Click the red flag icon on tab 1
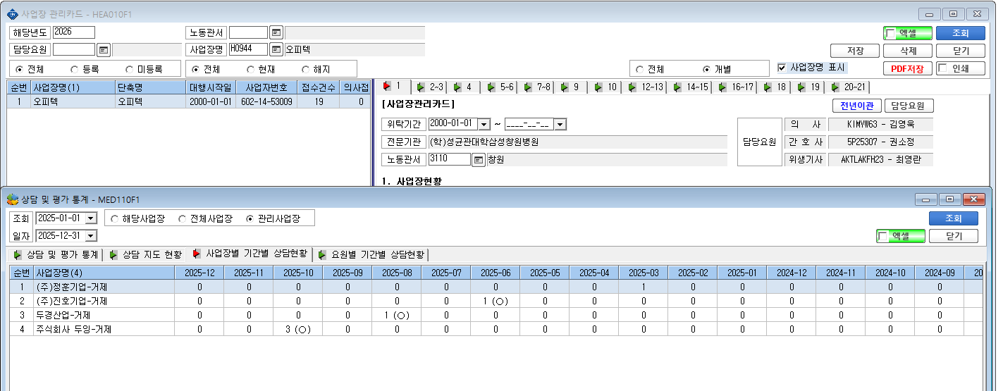 386,87
